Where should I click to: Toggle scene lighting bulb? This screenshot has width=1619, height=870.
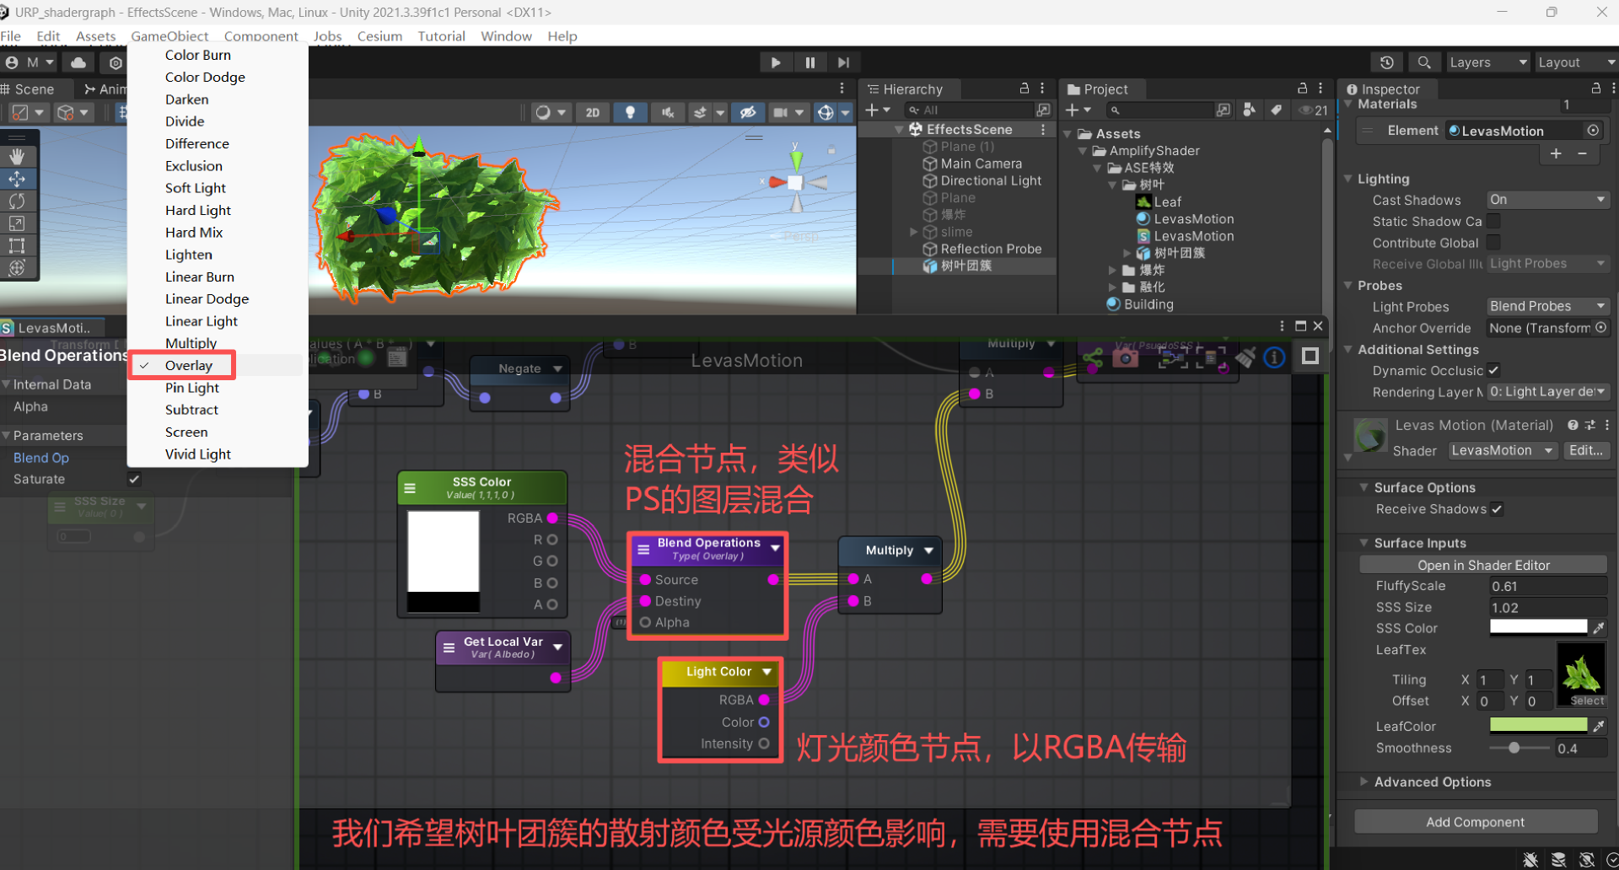tap(630, 112)
